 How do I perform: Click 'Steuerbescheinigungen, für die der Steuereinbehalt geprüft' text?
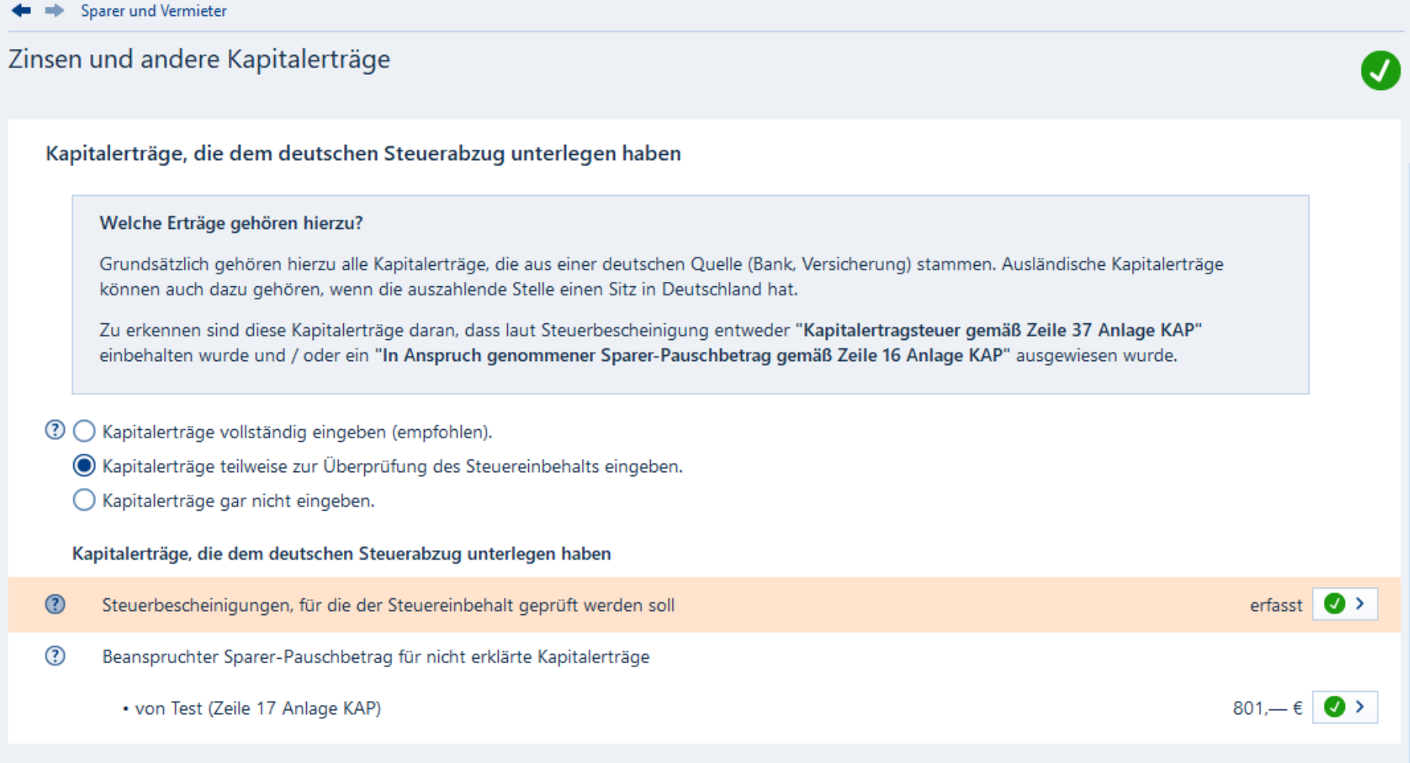click(x=388, y=605)
